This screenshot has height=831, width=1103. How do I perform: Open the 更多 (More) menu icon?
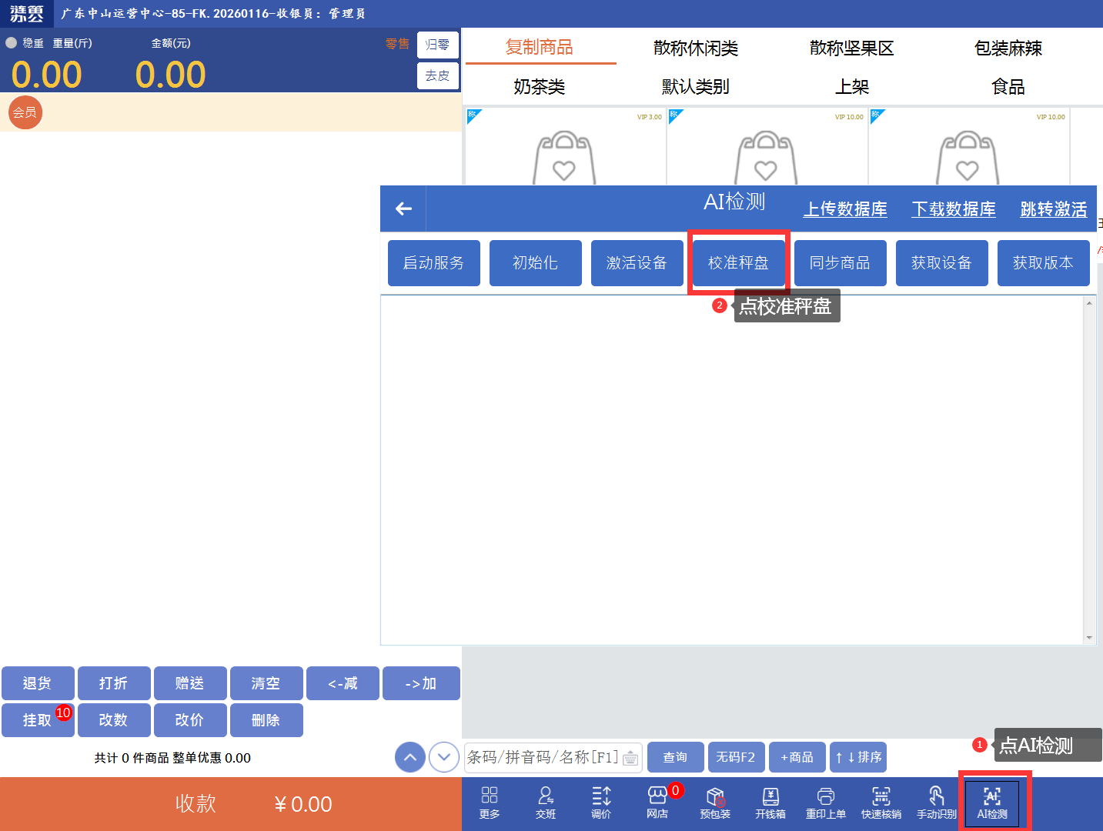(x=490, y=803)
